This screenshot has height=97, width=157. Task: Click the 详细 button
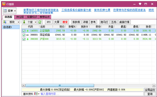[86, 22]
